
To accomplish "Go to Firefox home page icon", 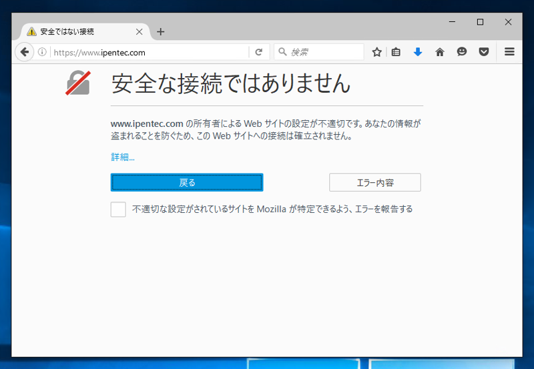I will pyautogui.click(x=440, y=52).
